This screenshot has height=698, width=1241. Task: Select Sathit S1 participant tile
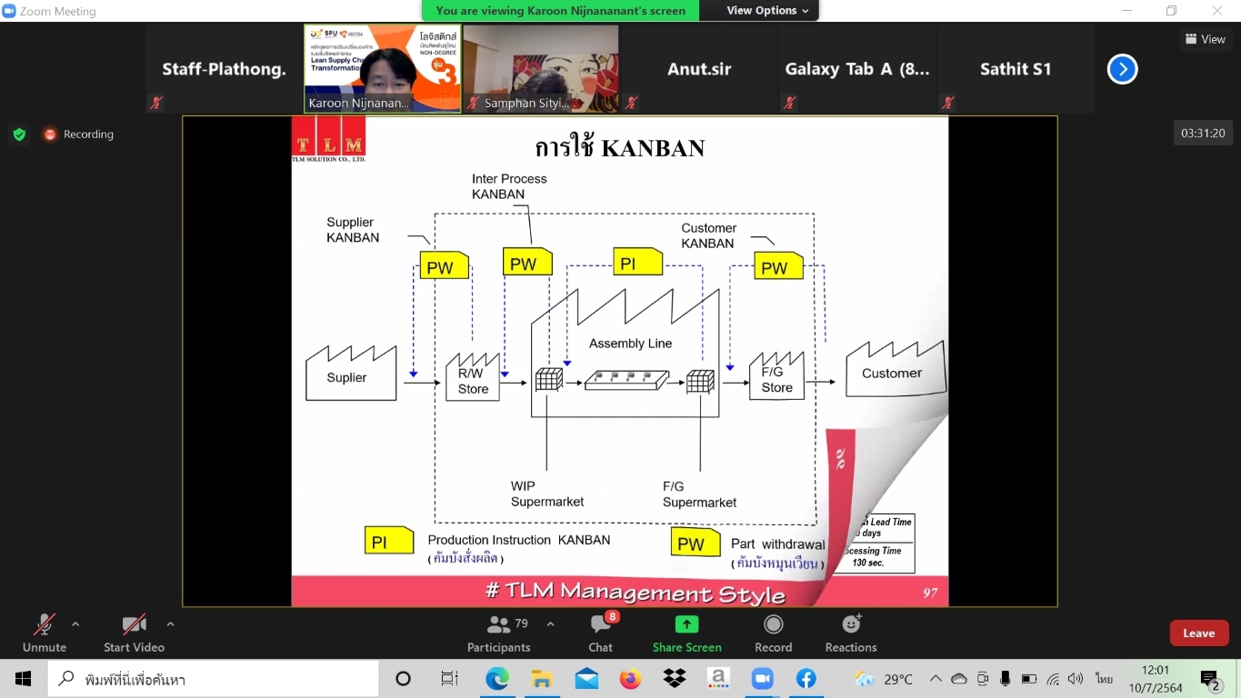[x=1016, y=69]
